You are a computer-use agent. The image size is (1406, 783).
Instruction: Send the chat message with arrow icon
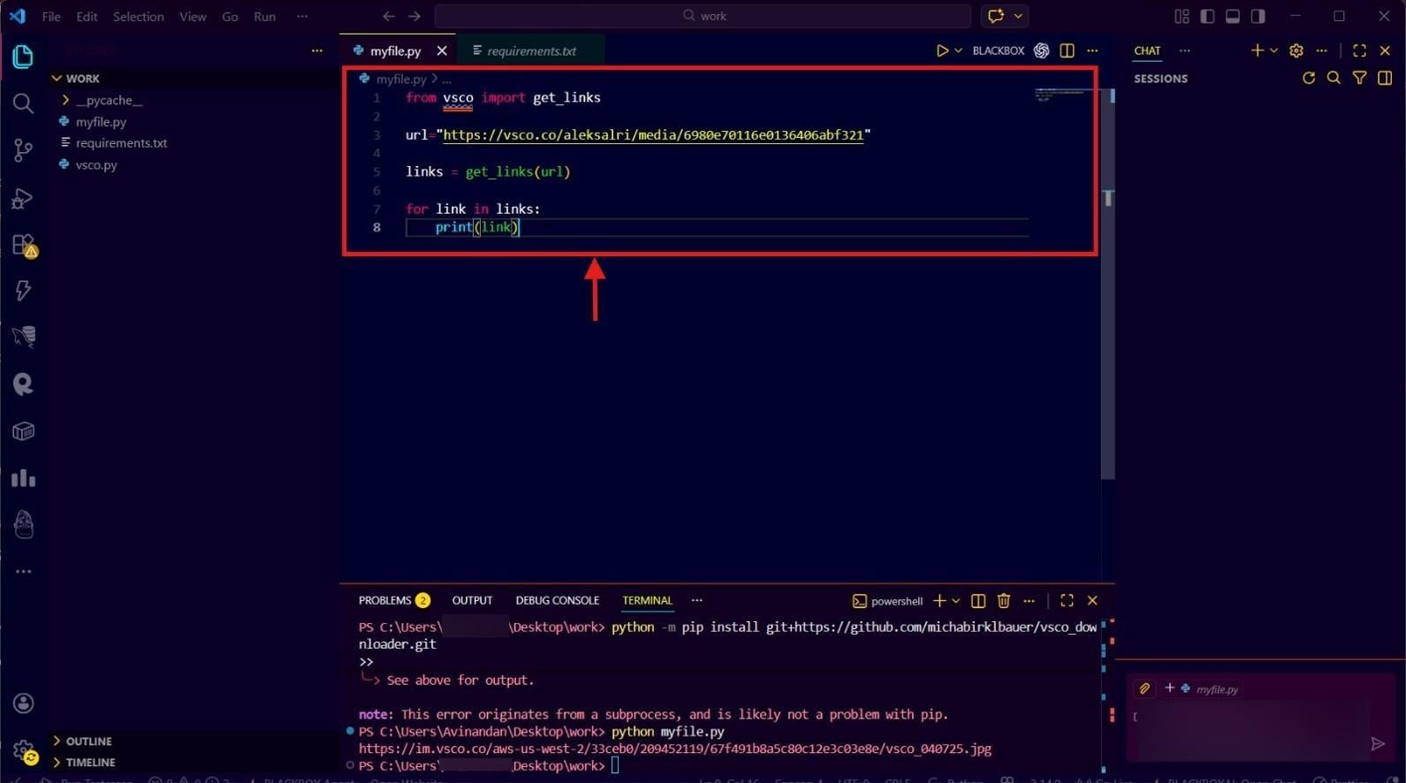(1377, 743)
